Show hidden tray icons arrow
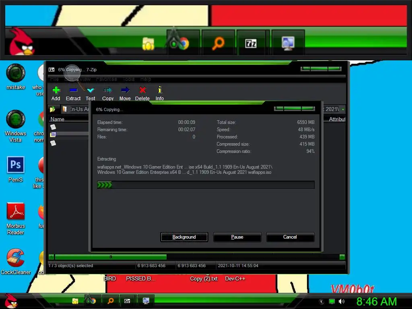The height and width of the screenshot is (309, 412). 321,302
